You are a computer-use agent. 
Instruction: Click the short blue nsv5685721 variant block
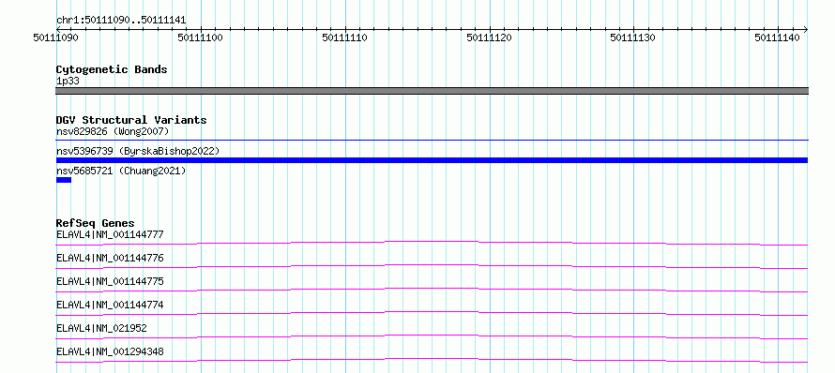point(64,180)
